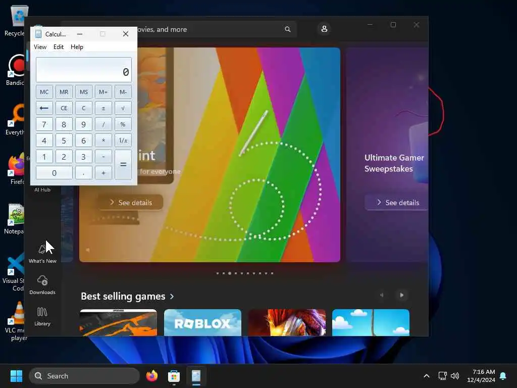Show hidden icons in system tray
The width and height of the screenshot is (517, 388).
click(x=426, y=376)
